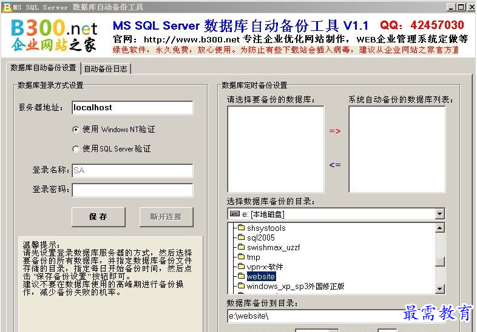The width and height of the screenshot is (477, 332).
Task: Select 使用 Windows NT验证 radio button
Action: (x=76, y=130)
